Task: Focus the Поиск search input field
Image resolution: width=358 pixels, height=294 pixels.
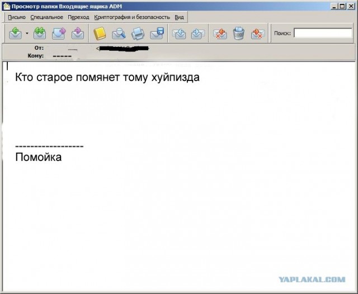Action: tap(323, 33)
